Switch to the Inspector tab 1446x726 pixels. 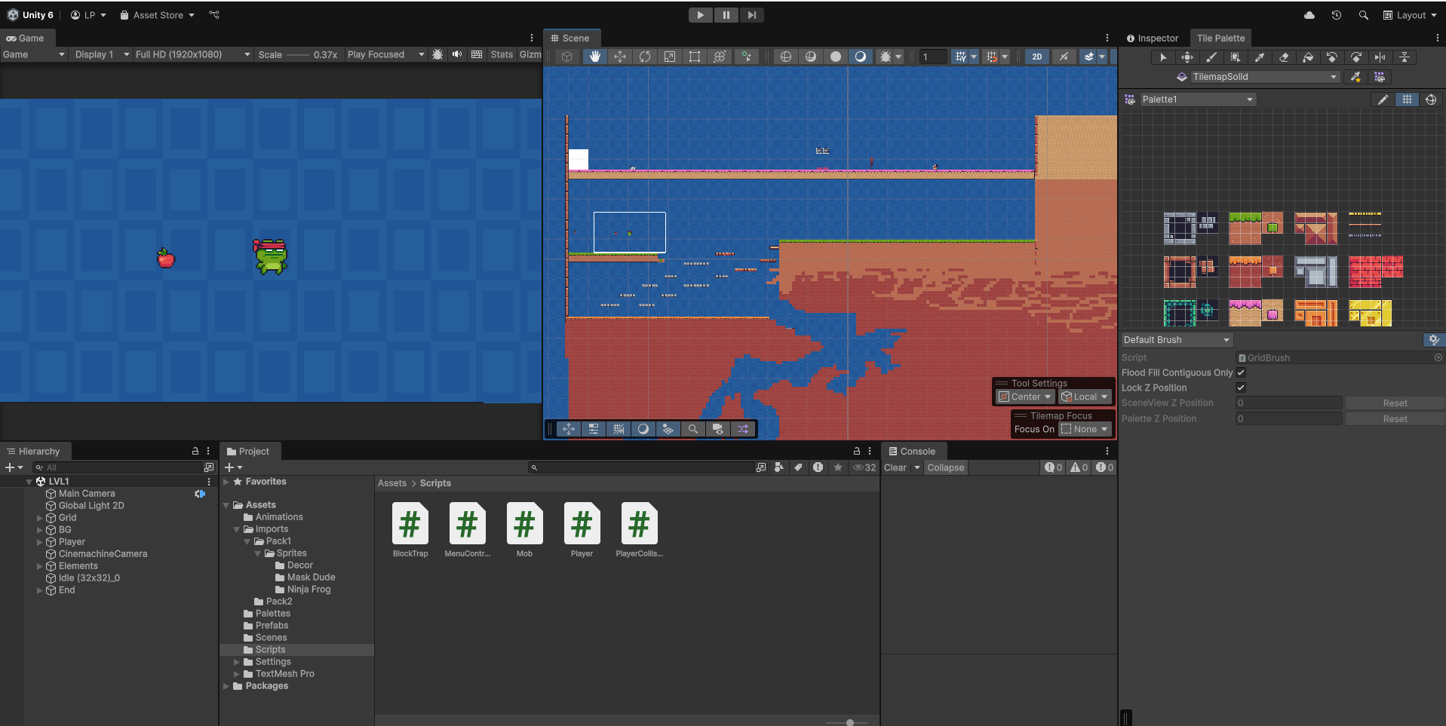tap(1152, 38)
